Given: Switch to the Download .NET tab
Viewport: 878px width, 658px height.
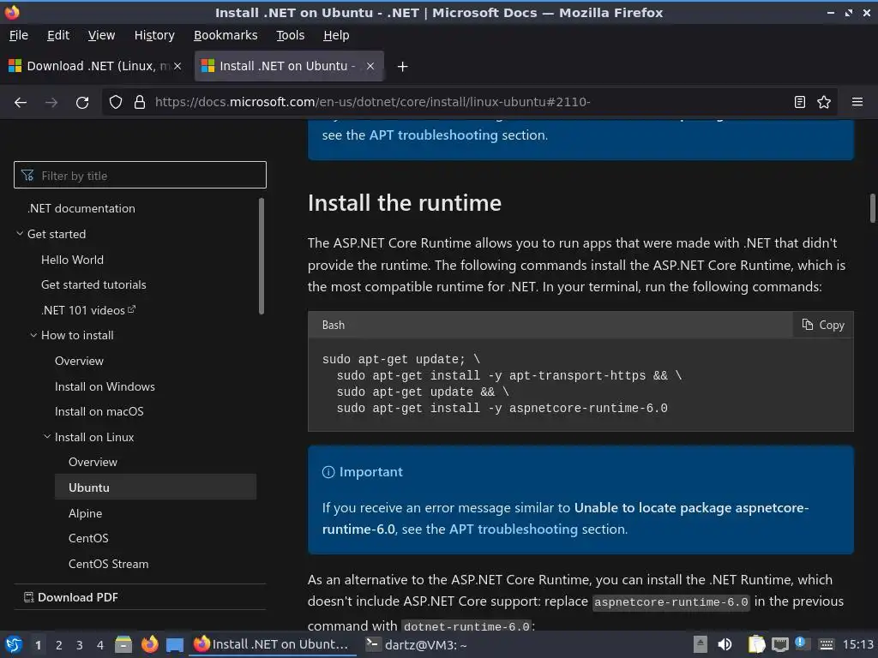Looking at the screenshot, I should click(95, 66).
